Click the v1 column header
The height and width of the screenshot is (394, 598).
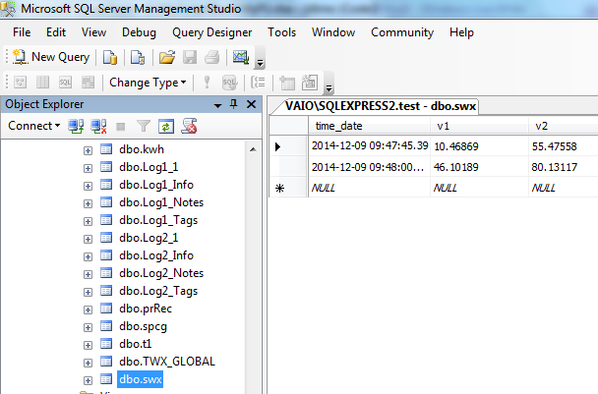pos(479,126)
